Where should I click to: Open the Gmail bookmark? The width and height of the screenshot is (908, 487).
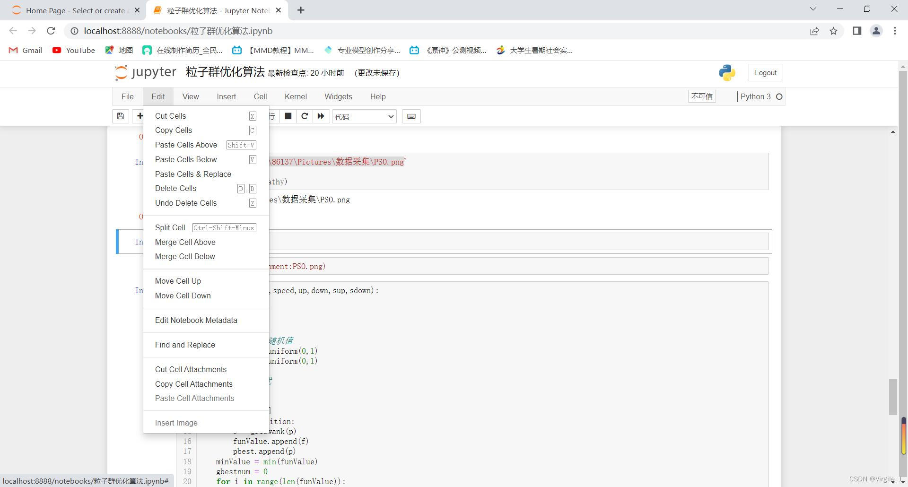[26, 50]
